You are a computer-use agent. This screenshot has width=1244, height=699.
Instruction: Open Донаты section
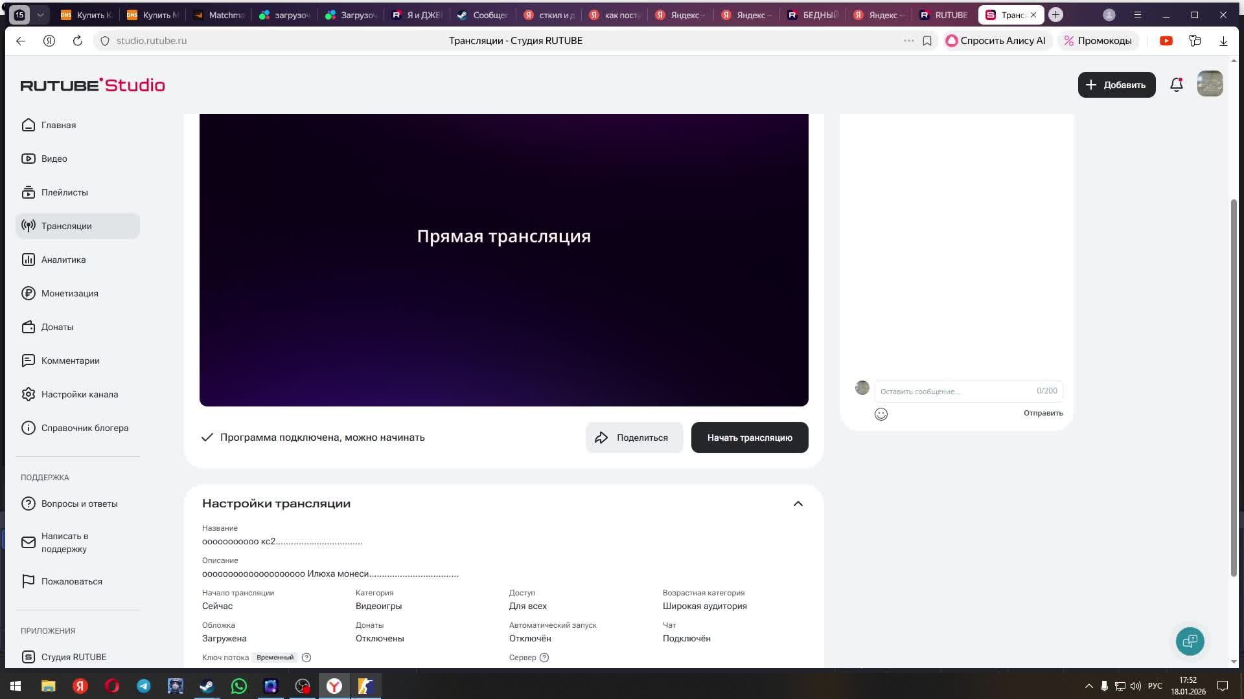(x=78, y=327)
